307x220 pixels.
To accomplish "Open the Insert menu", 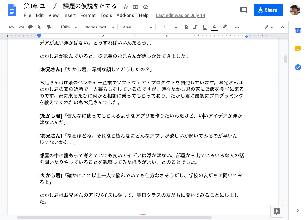I will pyautogui.click(x=69, y=15).
